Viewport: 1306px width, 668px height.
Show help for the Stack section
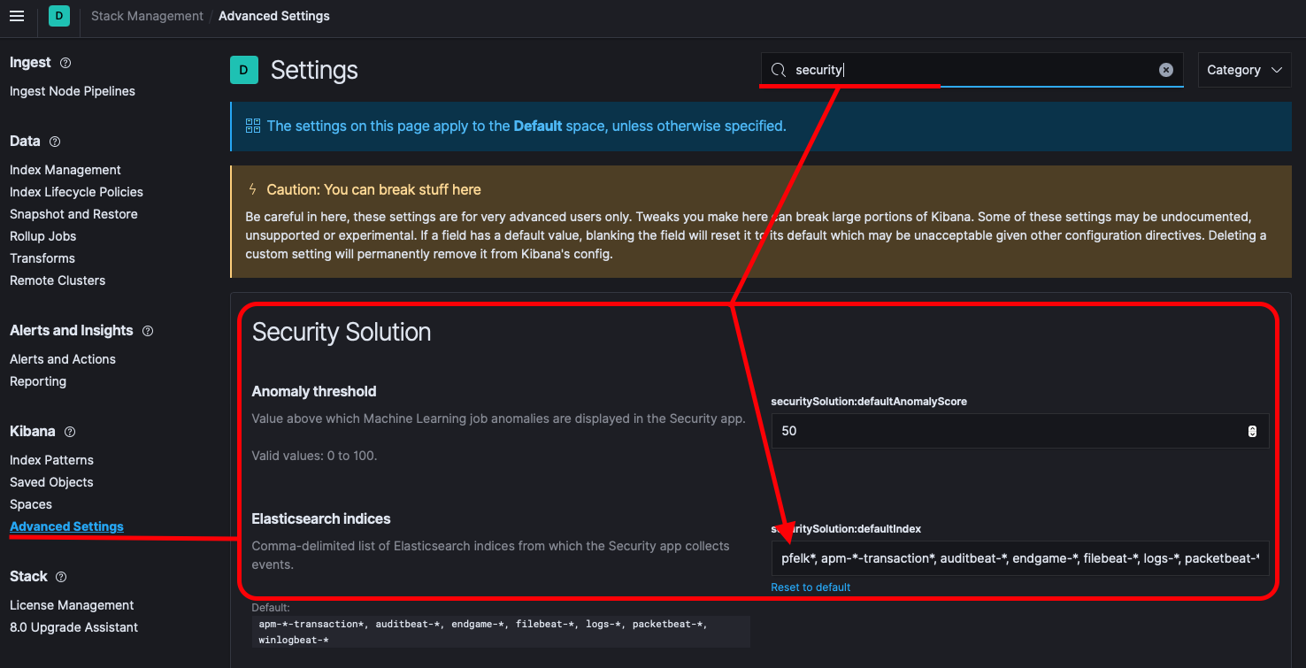tap(61, 577)
